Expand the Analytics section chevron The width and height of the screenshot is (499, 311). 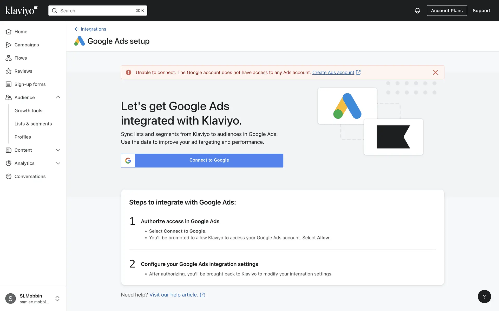click(x=58, y=163)
